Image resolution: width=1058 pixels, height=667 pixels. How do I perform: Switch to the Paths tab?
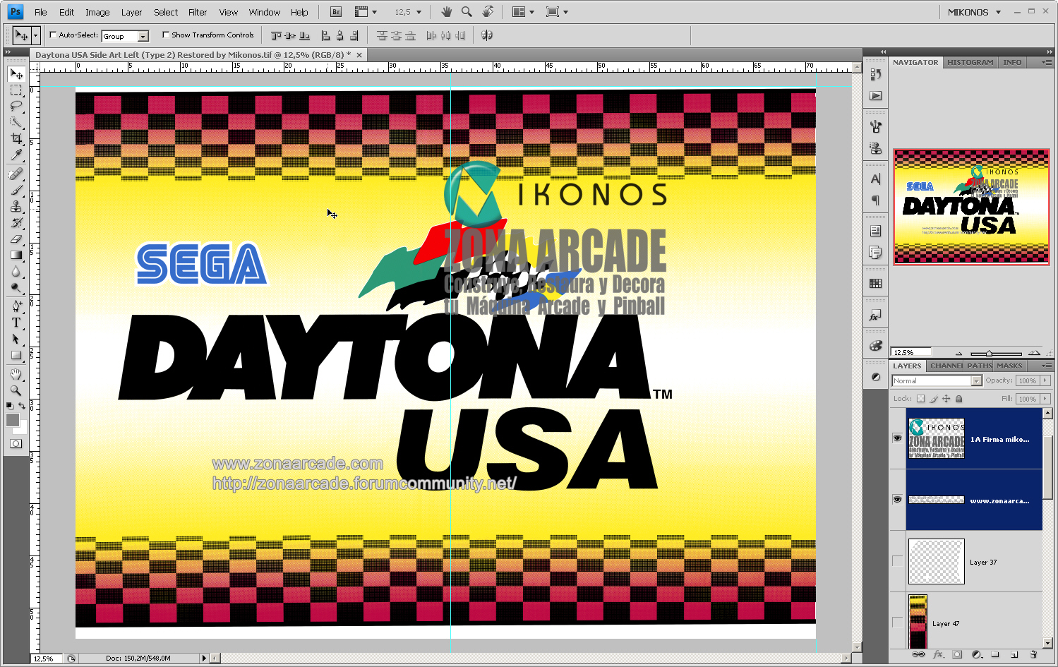[979, 366]
